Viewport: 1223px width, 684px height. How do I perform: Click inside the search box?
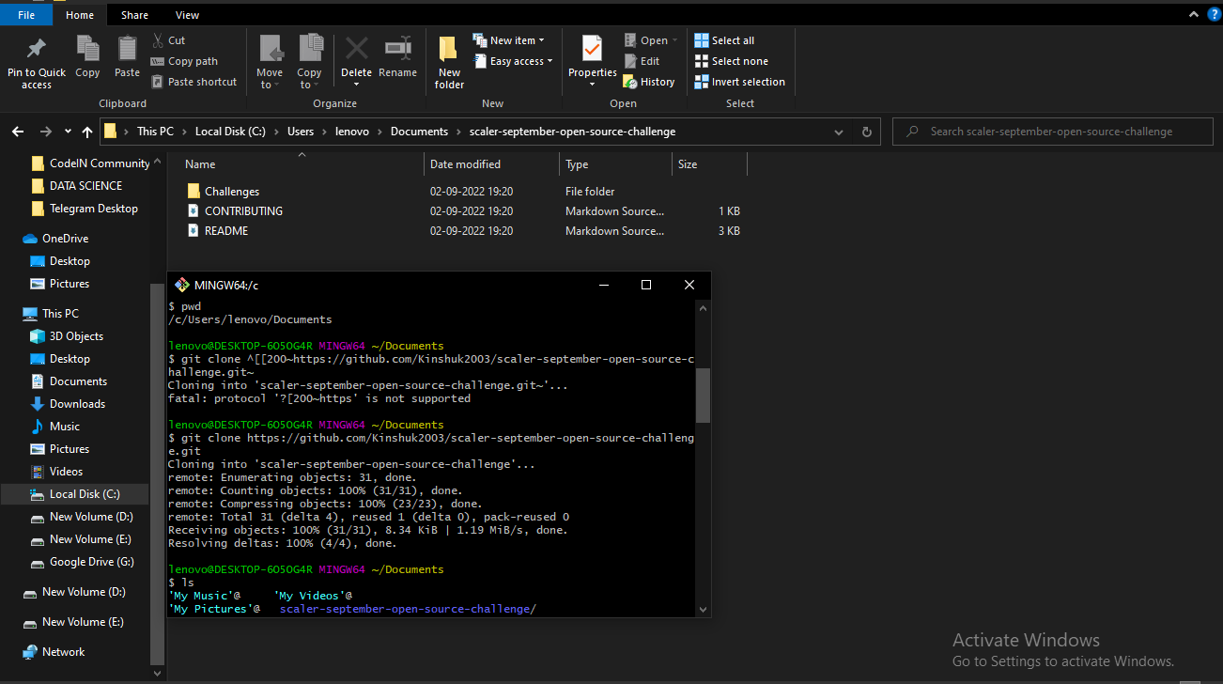(1050, 132)
